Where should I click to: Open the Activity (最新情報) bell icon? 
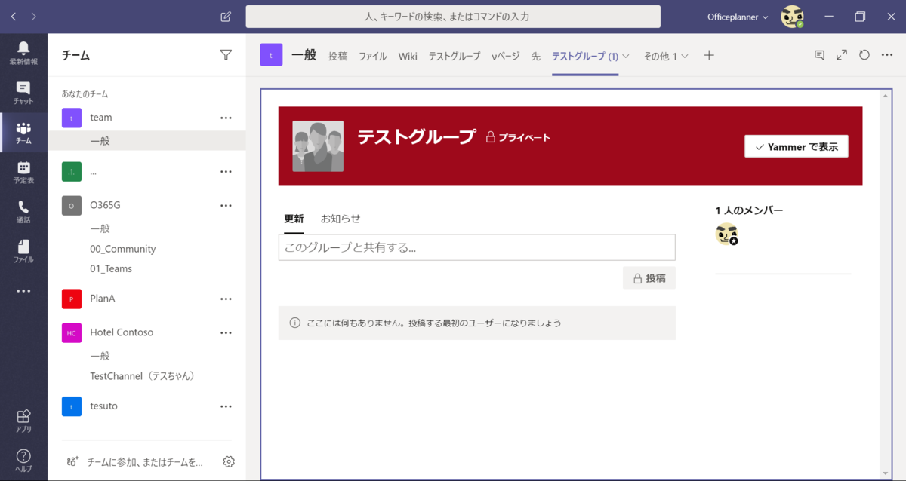coord(23,54)
